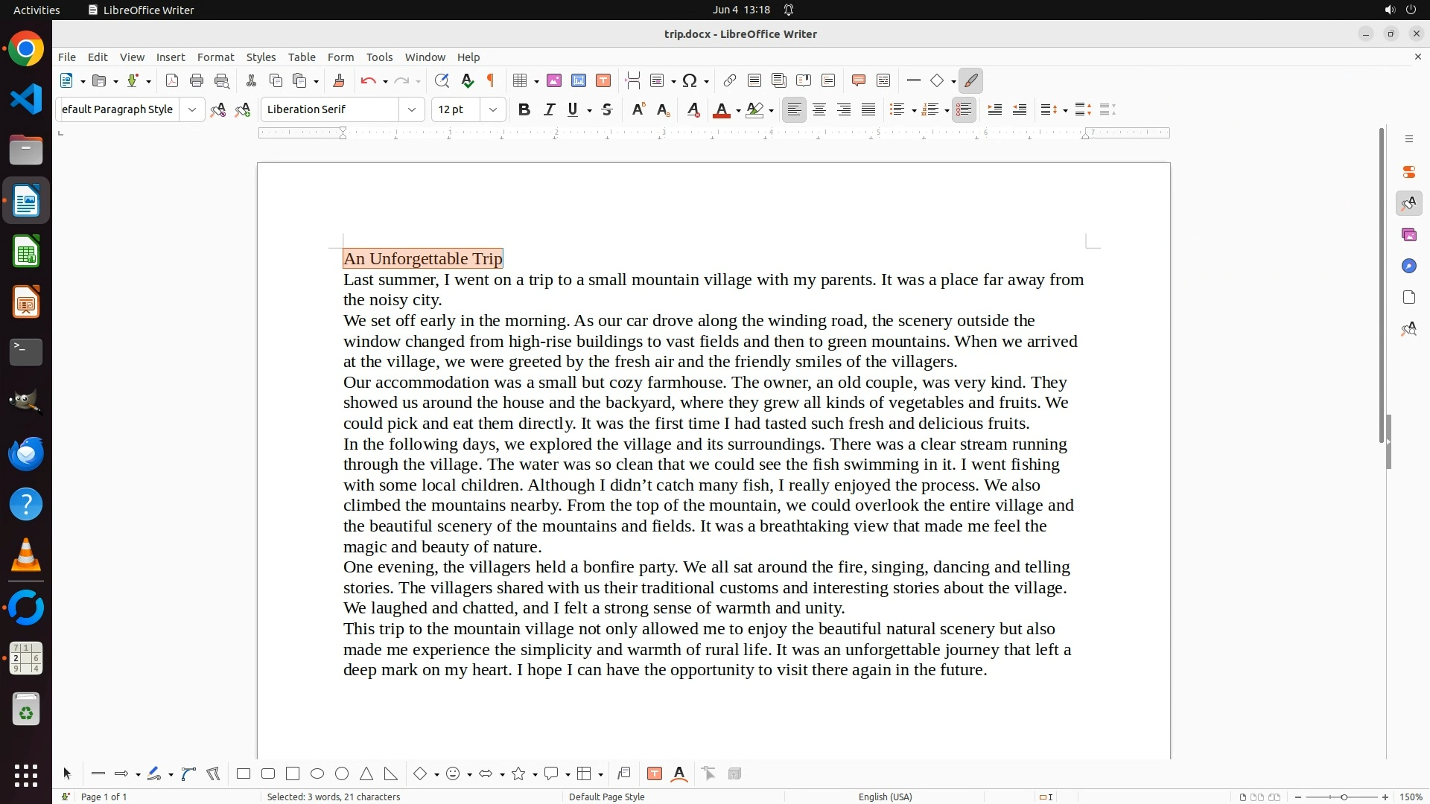Click the Default Page Style status text
Image resolution: width=1430 pixels, height=804 pixels.
tap(606, 797)
